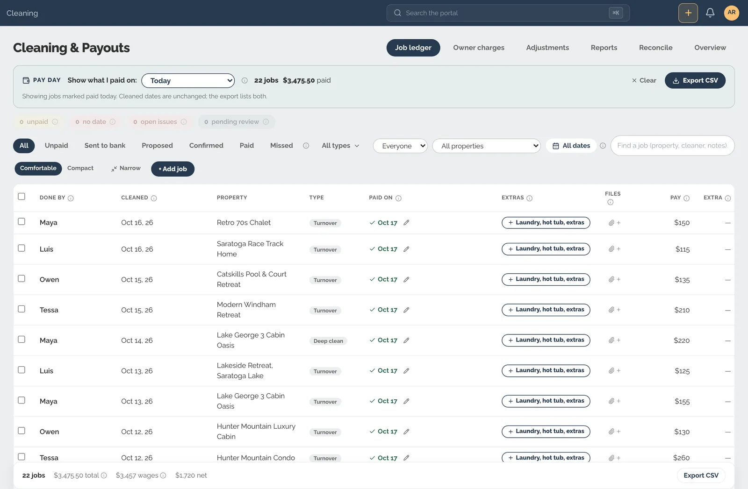Show info about the Cleaned column

coord(154,198)
